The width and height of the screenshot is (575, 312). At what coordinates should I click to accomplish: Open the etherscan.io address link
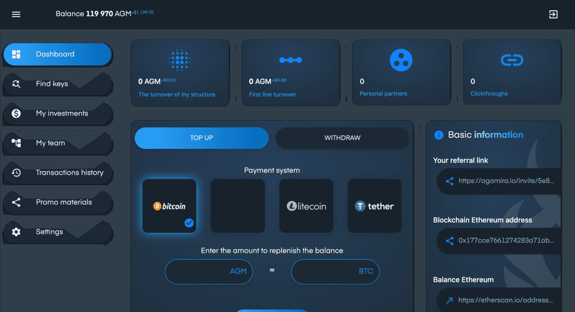coord(506,300)
